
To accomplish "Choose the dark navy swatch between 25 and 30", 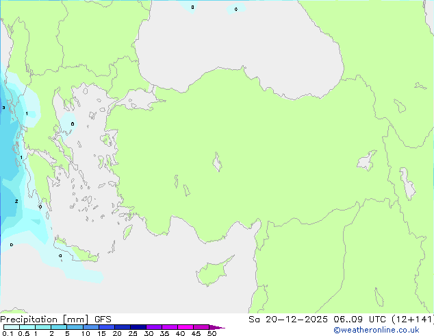I will pos(138,327).
